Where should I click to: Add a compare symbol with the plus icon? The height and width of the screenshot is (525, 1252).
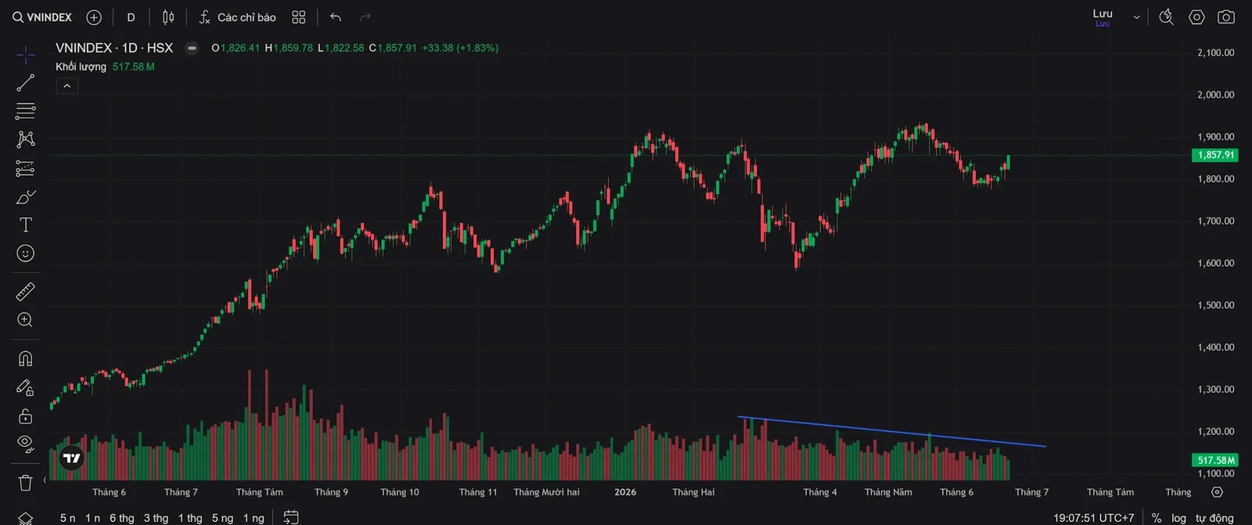point(94,17)
